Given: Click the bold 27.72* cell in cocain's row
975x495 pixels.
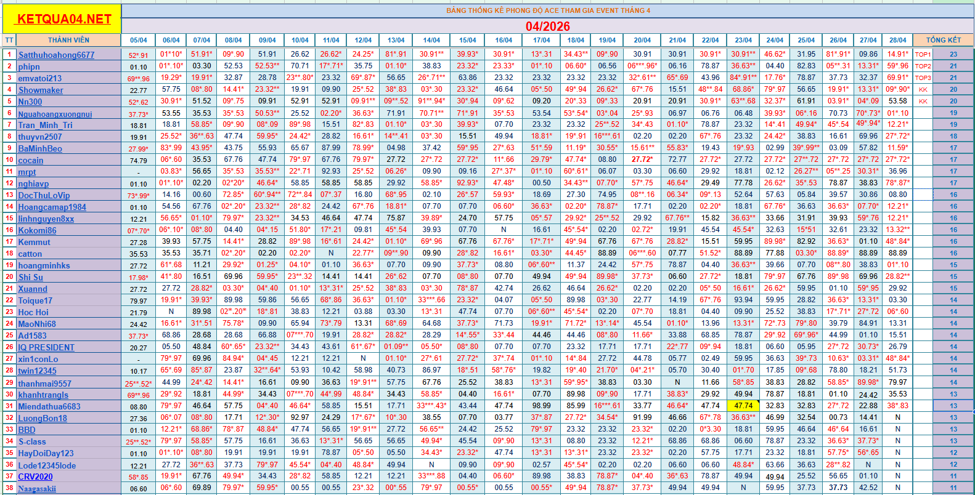Looking at the screenshot, I should tap(642, 159).
